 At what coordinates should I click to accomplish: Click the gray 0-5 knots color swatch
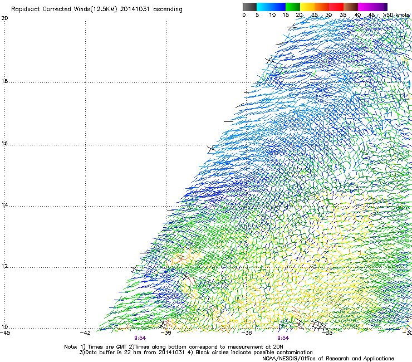tap(249, 7)
